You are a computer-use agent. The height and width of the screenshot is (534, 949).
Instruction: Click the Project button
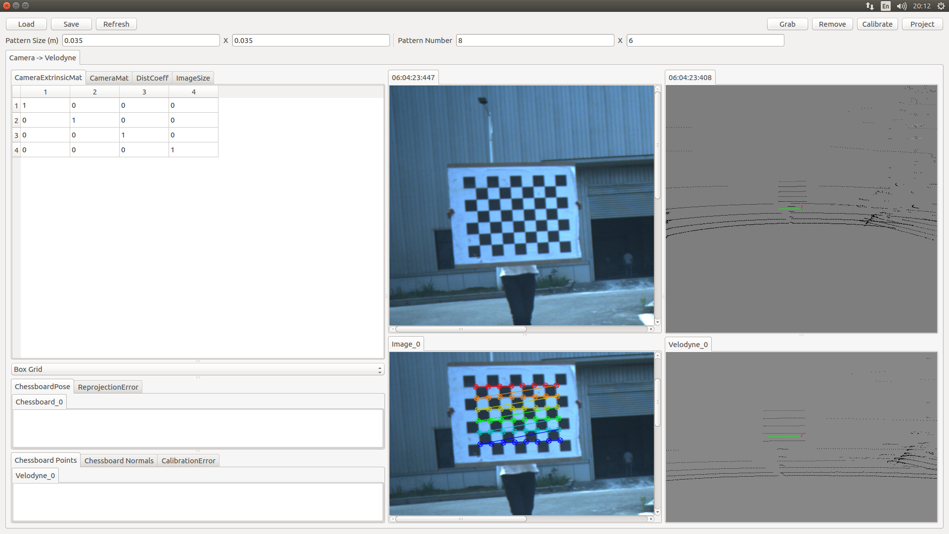coord(922,24)
